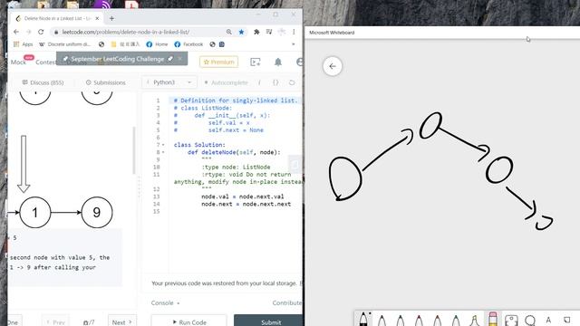Open a new Chrome tab with plus
The height and width of the screenshot is (326, 580).
click(x=111, y=18)
